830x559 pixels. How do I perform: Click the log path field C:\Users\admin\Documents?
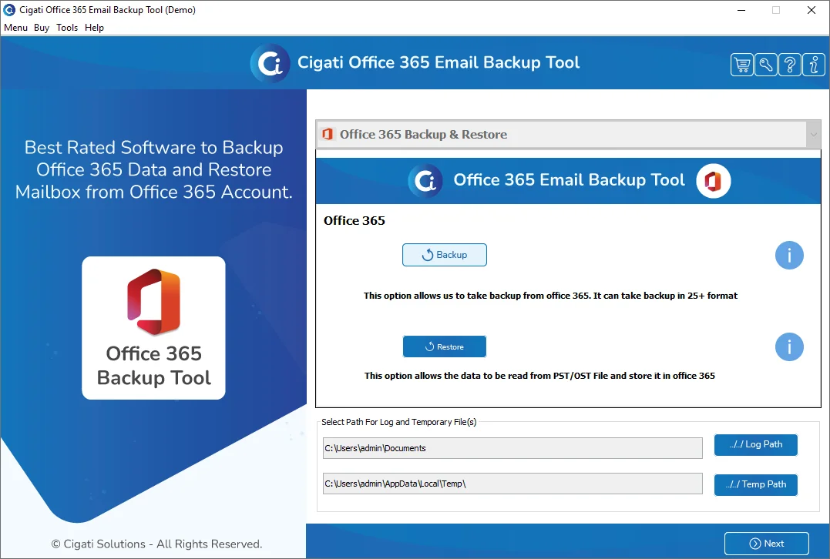[512, 448]
